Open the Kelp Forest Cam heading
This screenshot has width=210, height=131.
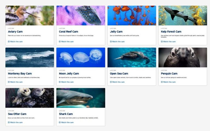click(x=171, y=32)
